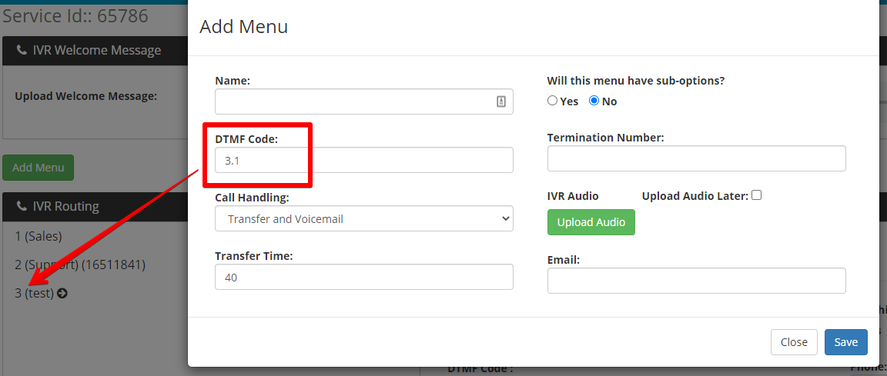Focus the Name input field

363,101
